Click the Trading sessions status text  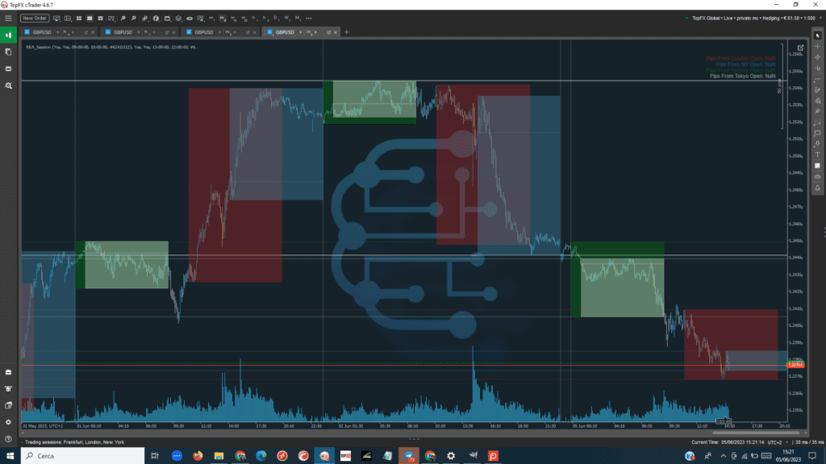(x=75, y=442)
